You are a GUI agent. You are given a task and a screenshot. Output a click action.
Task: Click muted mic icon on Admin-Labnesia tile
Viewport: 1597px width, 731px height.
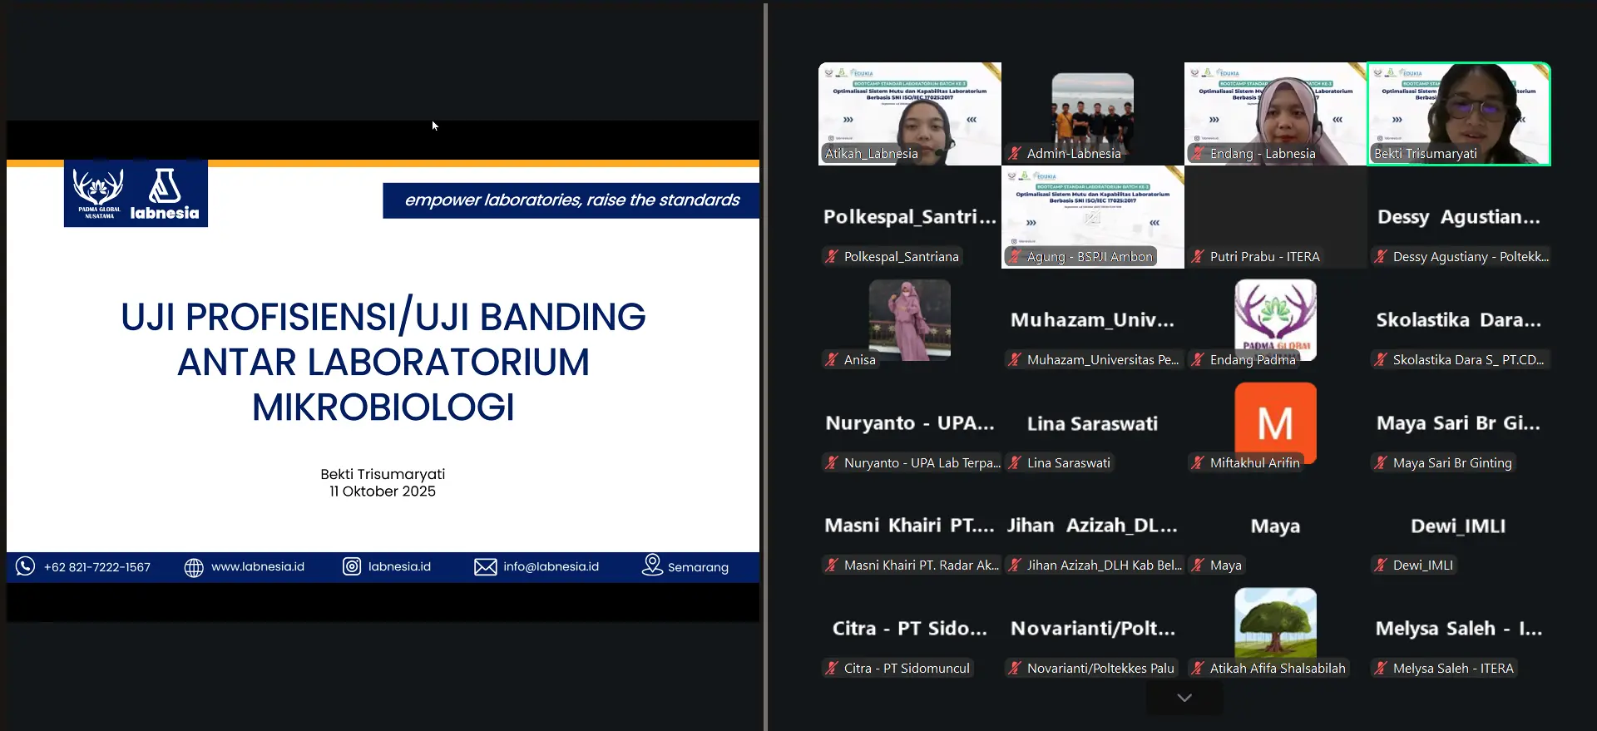1015,153
